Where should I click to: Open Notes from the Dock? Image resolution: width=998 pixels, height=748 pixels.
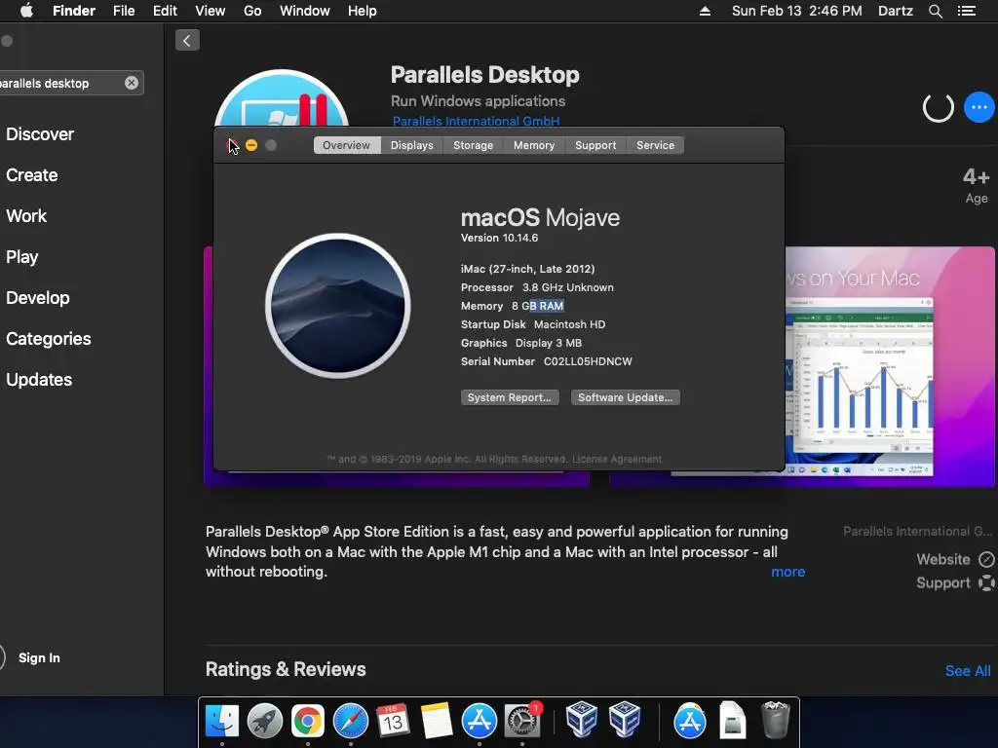click(x=436, y=721)
